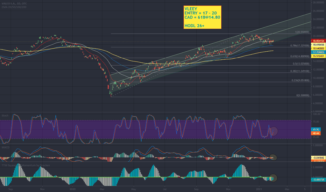Image resolution: width=326 pixels, height=192 pixels.
Task: Click the 25.00 label on the Stoch scale
Action: pyautogui.click(x=316, y=137)
